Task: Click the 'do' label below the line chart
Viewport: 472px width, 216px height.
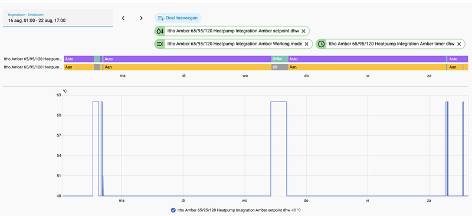Action: click(x=306, y=200)
